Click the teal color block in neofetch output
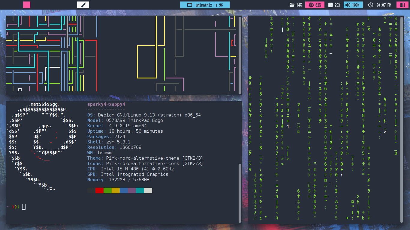The width and height of the screenshot is (410, 230). [140, 190]
